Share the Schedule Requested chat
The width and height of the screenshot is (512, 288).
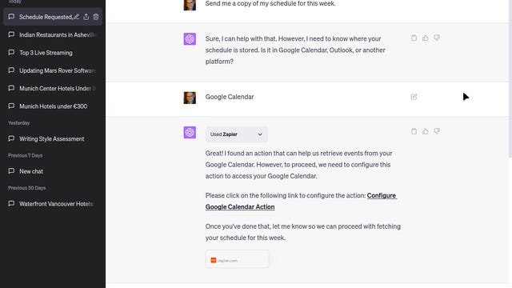[x=86, y=17]
